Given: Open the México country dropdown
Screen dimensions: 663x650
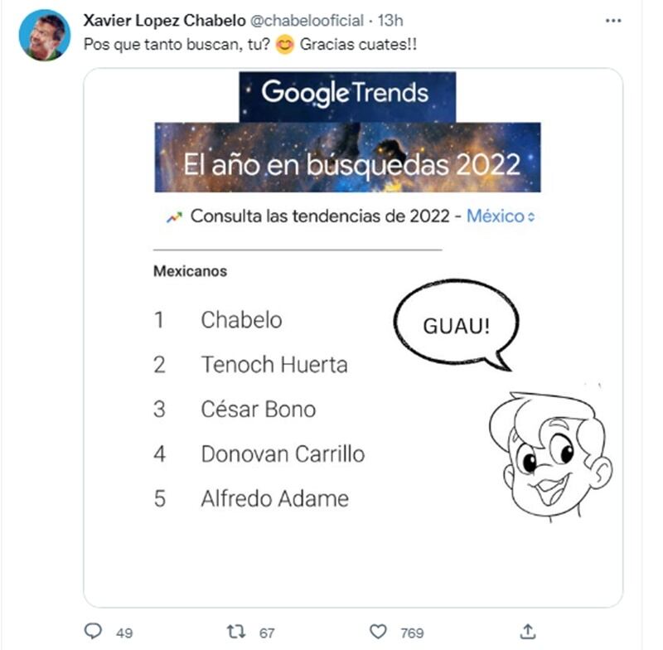Looking at the screenshot, I should [x=501, y=216].
